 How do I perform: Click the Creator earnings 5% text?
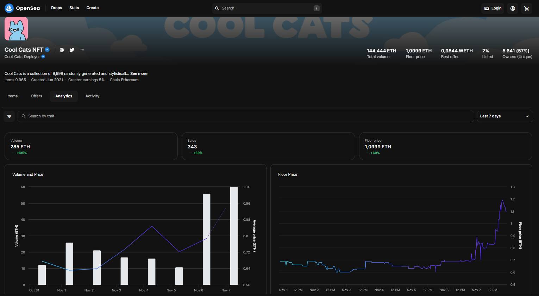pos(86,80)
